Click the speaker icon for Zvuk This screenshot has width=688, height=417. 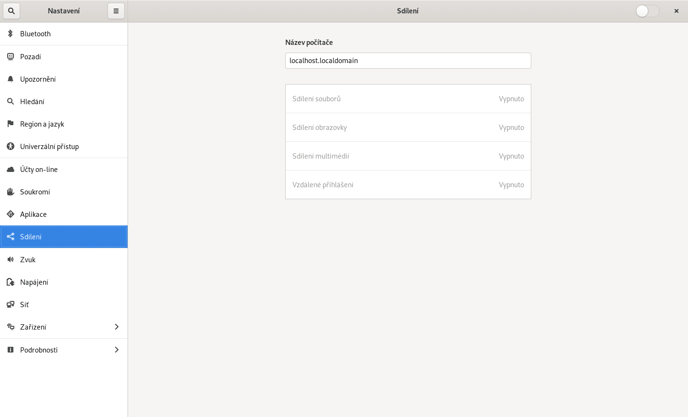click(11, 260)
